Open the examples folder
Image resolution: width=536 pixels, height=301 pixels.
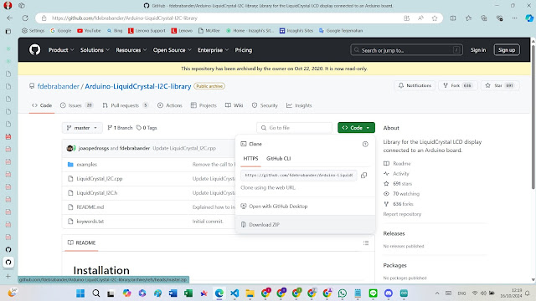87,164
